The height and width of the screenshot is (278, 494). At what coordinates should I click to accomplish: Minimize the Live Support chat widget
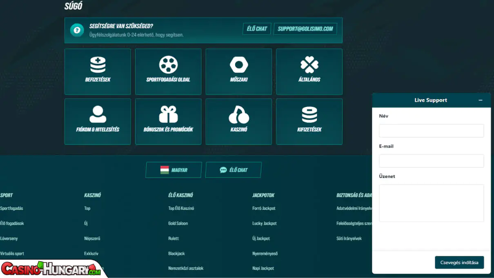481,100
